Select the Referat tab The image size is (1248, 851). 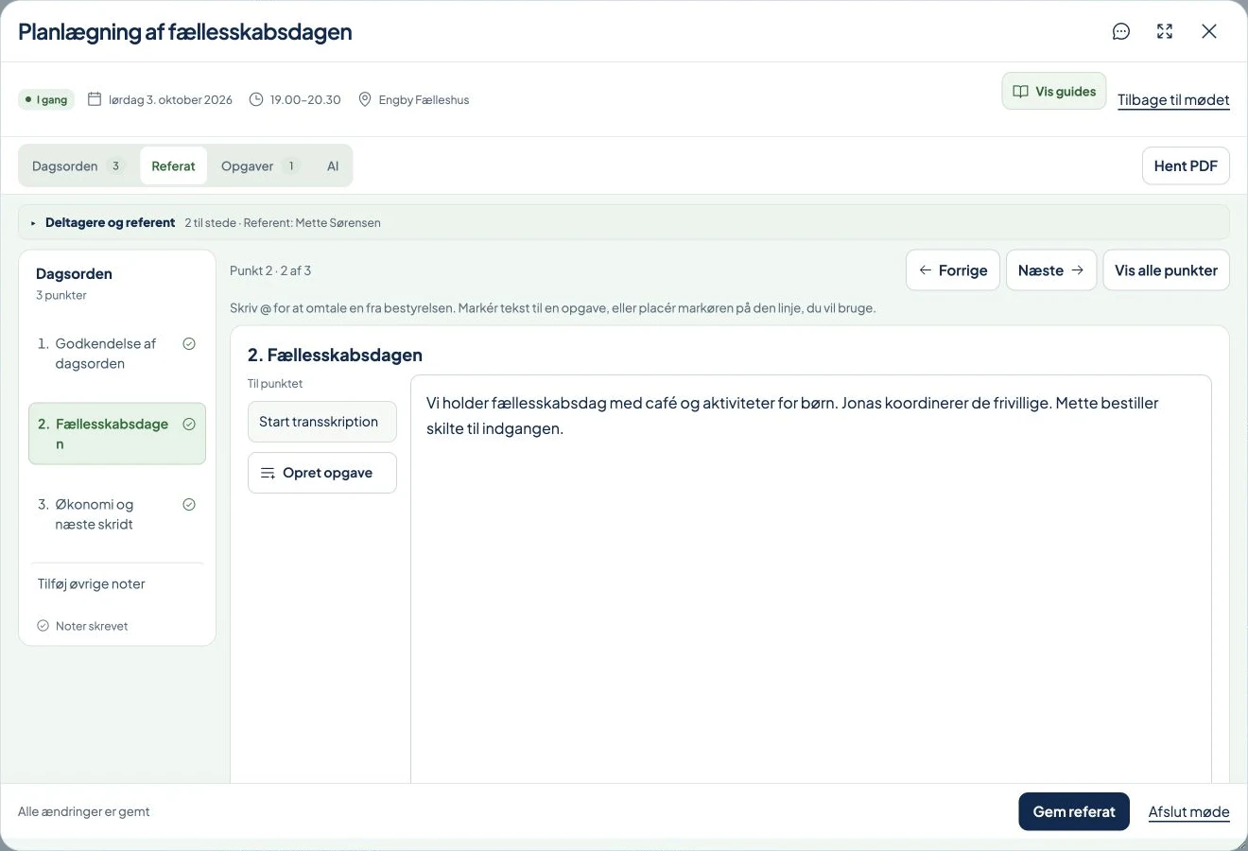[x=173, y=165]
